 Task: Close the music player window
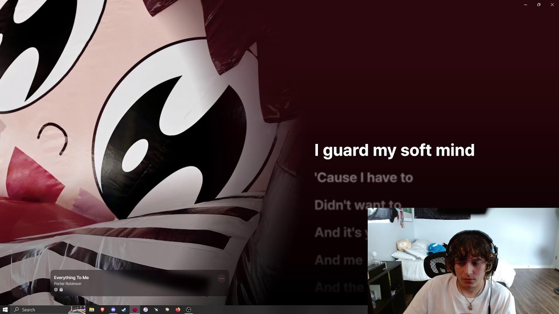[552, 4]
